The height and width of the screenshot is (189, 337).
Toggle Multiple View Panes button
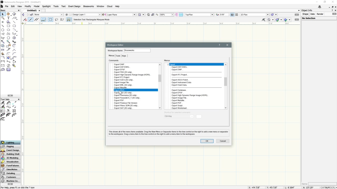(x=237, y=15)
